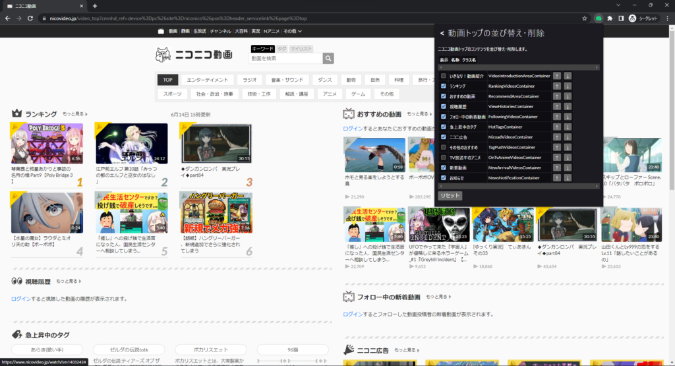This screenshot has width=675, height=366.
Task: Move フォロー中の新着動画 row up
Action: [557, 117]
